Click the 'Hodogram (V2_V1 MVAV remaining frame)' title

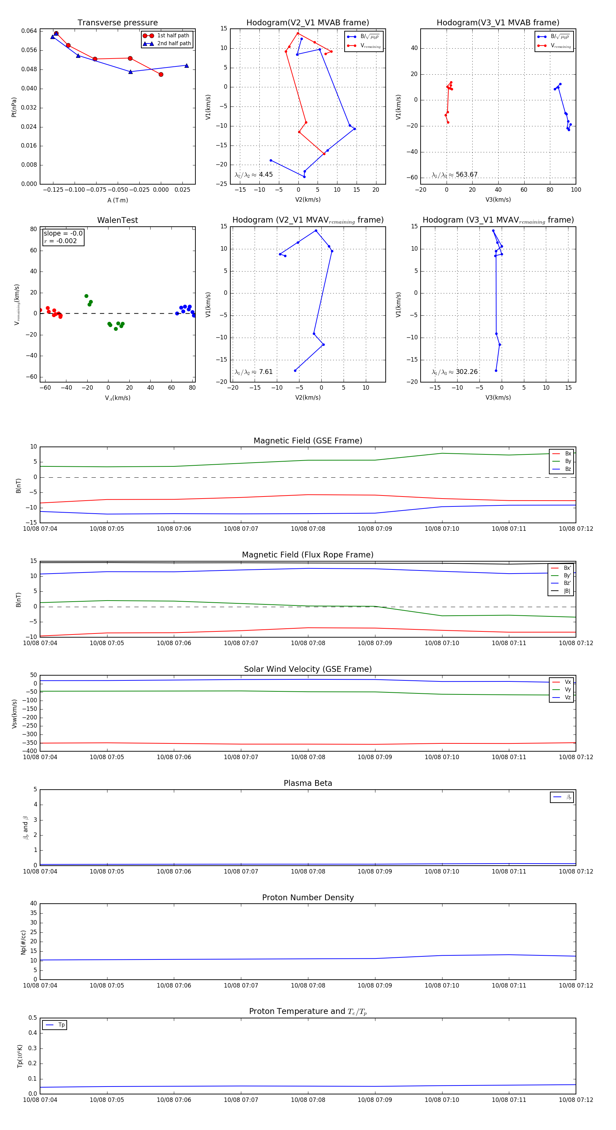tap(308, 220)
